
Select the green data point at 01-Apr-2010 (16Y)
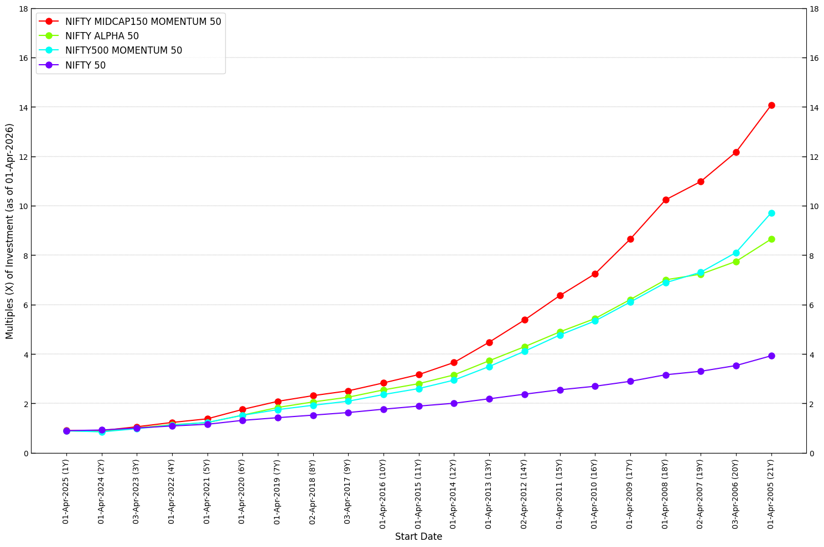pyautogui.click(x=595, y=317)
